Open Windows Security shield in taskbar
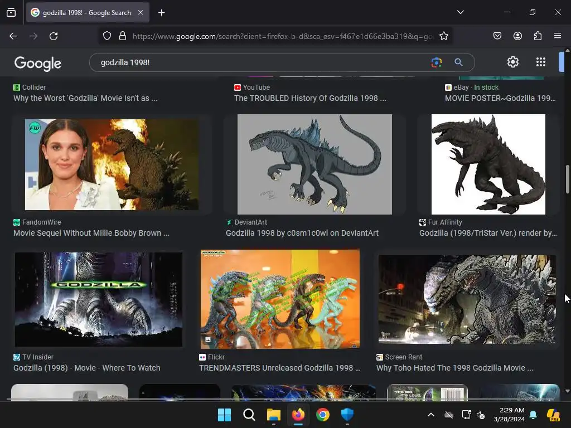The height and width of the screenshot is (428, 571). [347, 415]
